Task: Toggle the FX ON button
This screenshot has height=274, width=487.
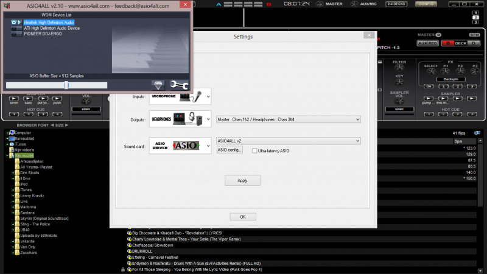Action: coord(429,86)
